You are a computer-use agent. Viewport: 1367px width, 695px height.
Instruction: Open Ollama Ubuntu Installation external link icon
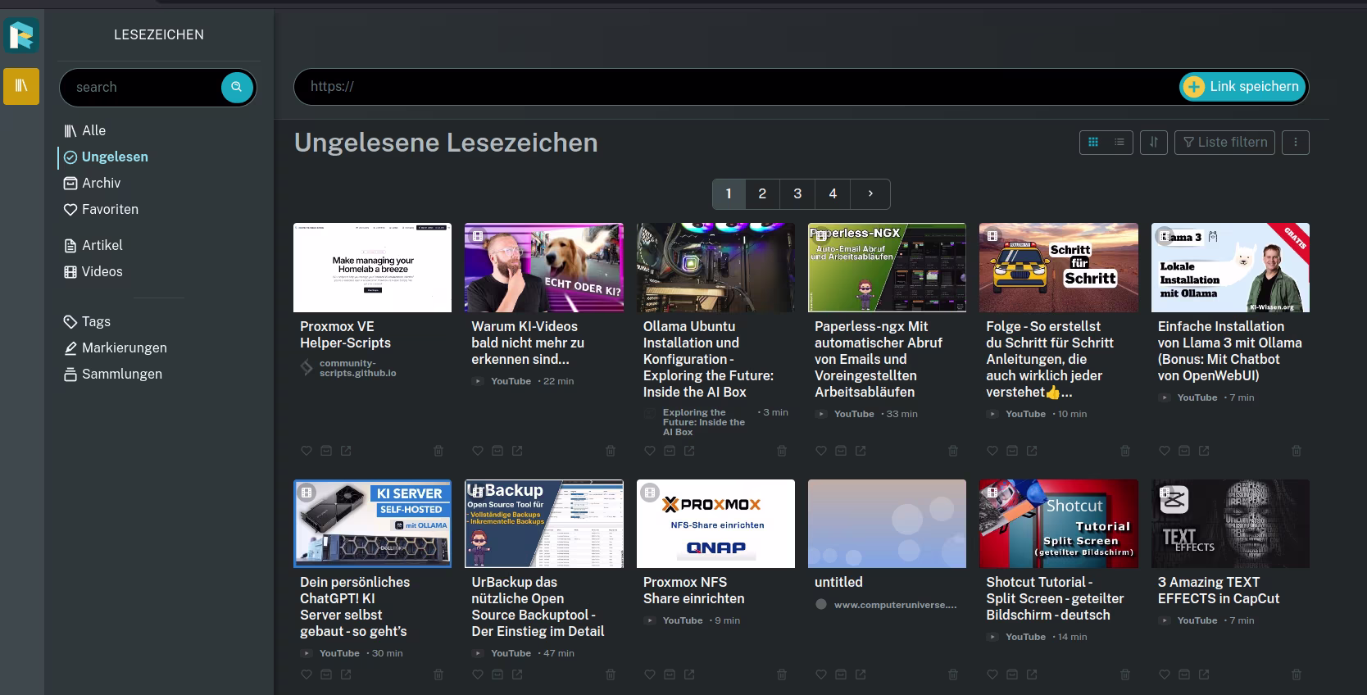pos(689,451)
